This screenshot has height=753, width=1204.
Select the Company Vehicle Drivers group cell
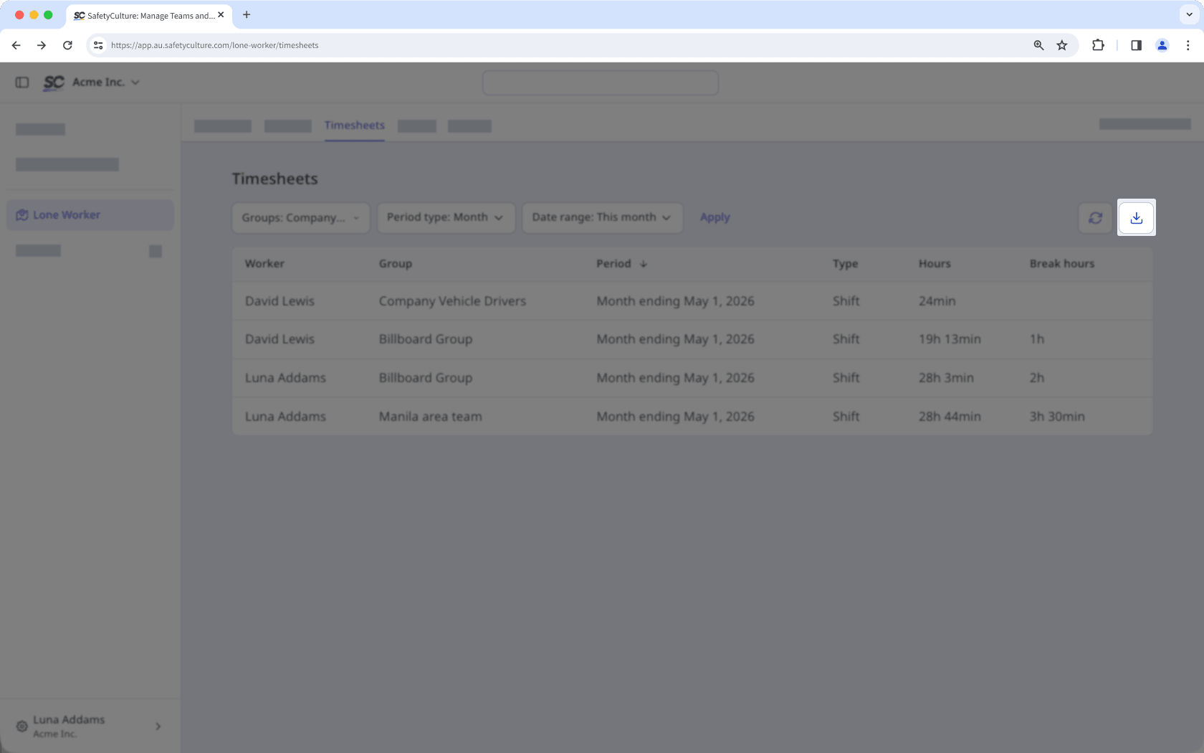(452, 301)
